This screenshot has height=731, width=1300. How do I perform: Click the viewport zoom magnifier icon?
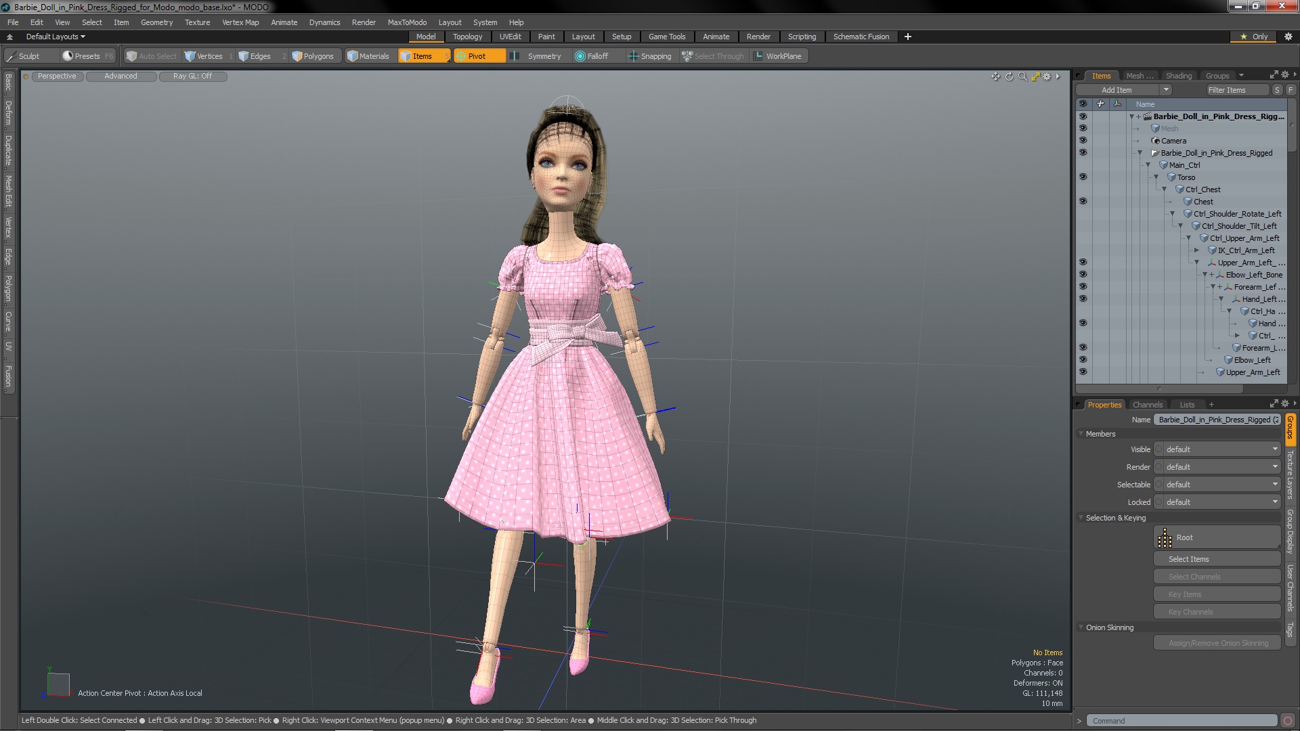click(x=1022, y=76)
